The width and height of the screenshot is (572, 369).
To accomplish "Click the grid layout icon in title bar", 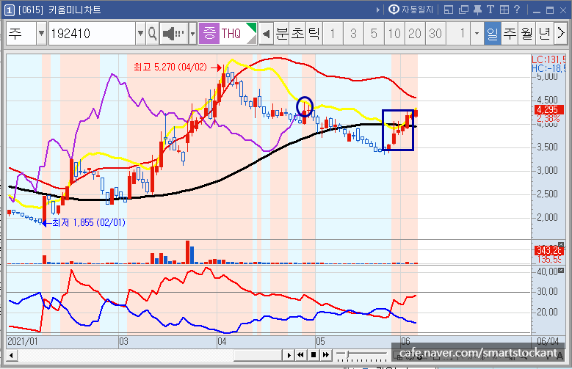I will point(504,10).
